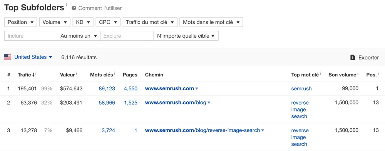385x151 pixels.
Task: Expand the CPC filter dropdown
Action: [108, 22]
